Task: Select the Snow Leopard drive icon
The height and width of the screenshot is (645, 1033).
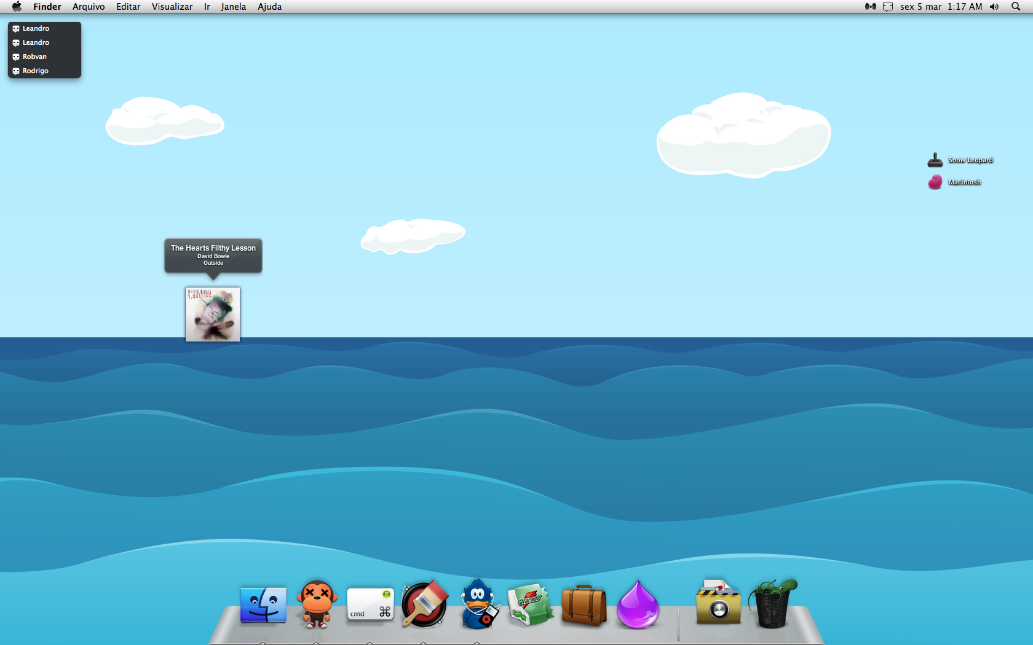Action: tap(935, 160)
